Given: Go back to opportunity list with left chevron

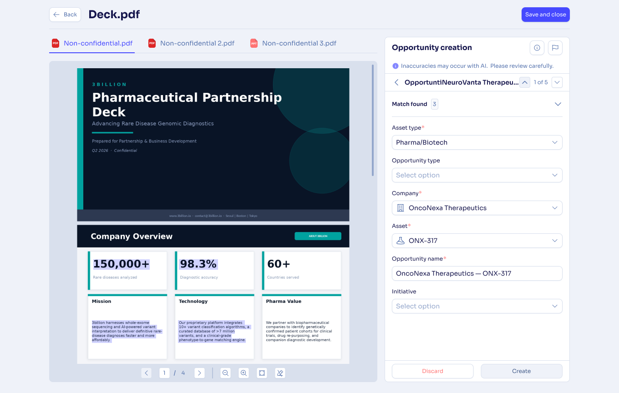Looking at the screenshot, I should click(x=396, y=82).
